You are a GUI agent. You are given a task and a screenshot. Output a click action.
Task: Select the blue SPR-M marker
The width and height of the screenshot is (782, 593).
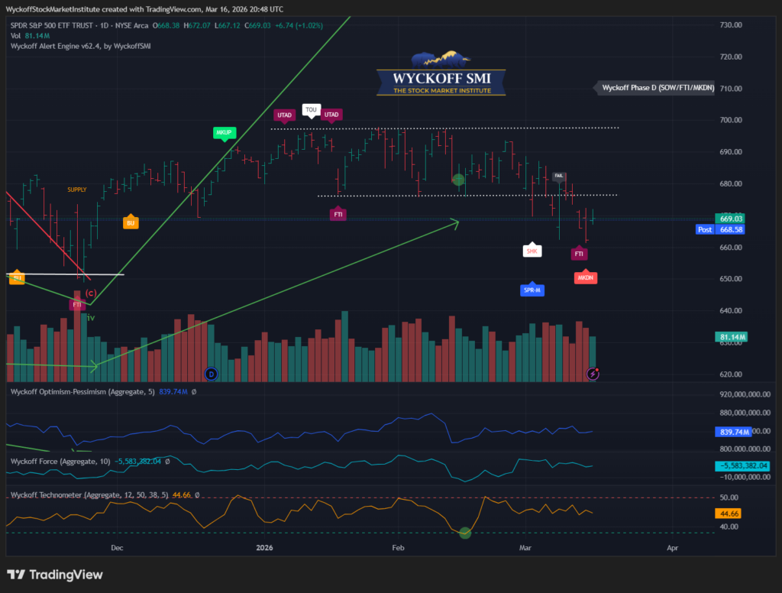pos(532,290)
